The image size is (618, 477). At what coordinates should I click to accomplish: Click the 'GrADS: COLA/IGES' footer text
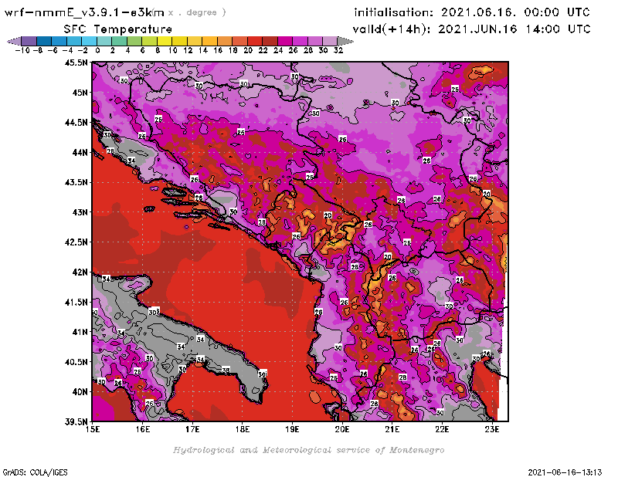click(x=35, y=472)
